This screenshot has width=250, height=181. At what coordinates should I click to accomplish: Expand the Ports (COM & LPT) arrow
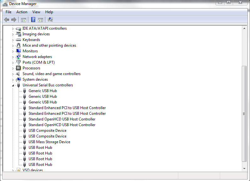pos(13,63)
